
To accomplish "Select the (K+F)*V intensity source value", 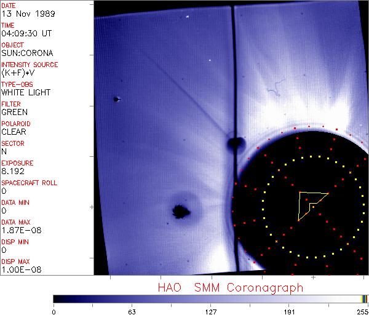I will click(18, 73).
